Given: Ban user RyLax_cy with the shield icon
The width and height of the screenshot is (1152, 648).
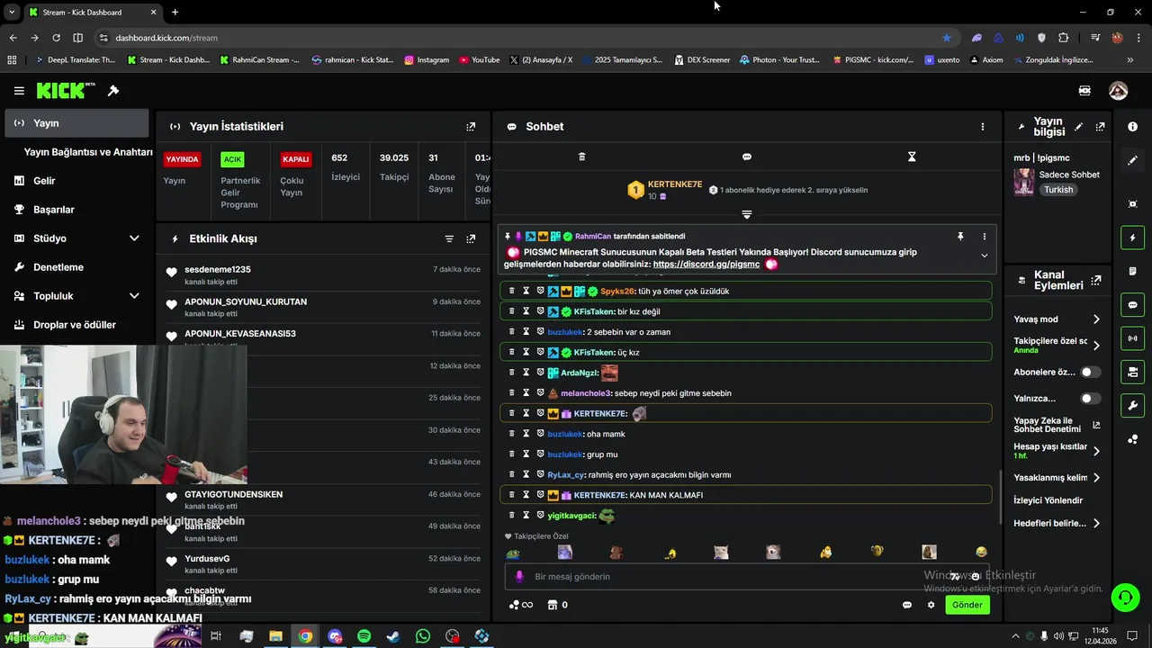Looking at the screenshot, I should [x=541, y=474].
